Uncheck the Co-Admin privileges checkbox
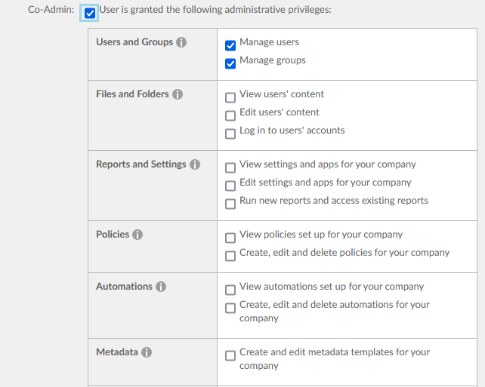The height and width of the screenshot is (387, 485). point(91,13)
